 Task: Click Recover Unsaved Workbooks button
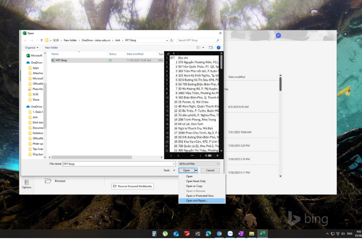(133, 187)
